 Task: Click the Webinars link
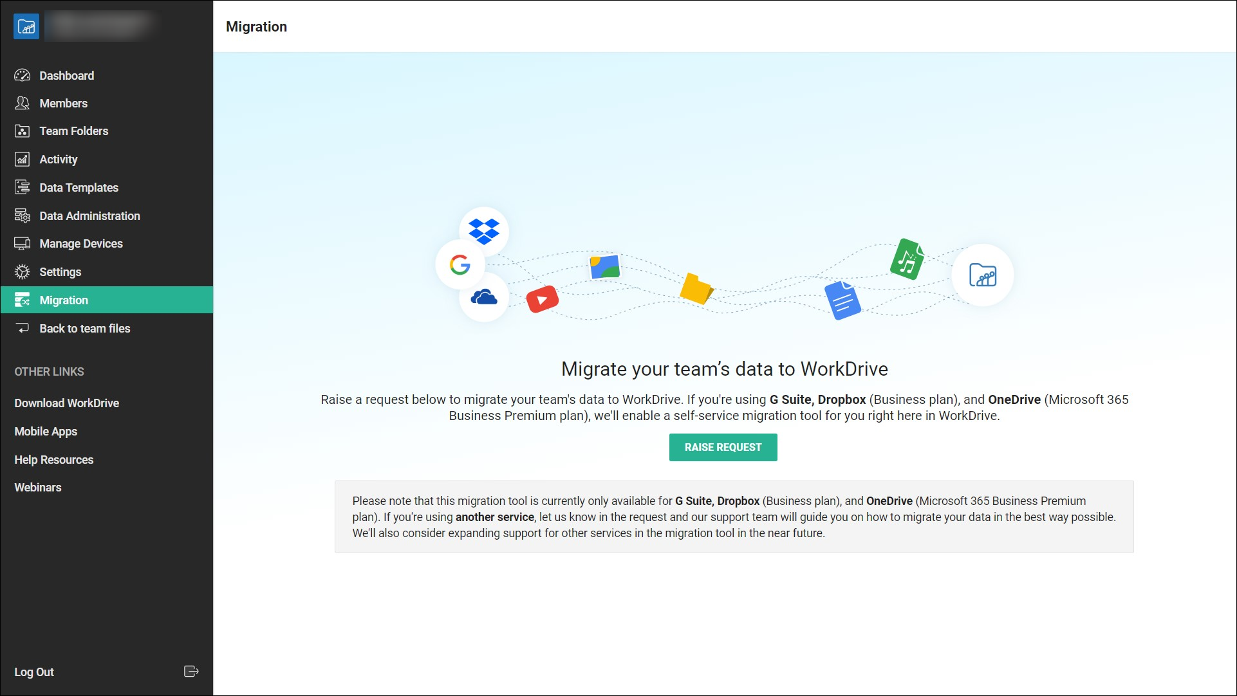(37, 487)
